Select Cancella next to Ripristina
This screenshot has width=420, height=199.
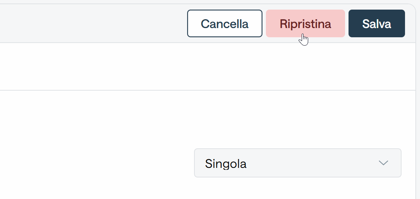pos(224,23)
